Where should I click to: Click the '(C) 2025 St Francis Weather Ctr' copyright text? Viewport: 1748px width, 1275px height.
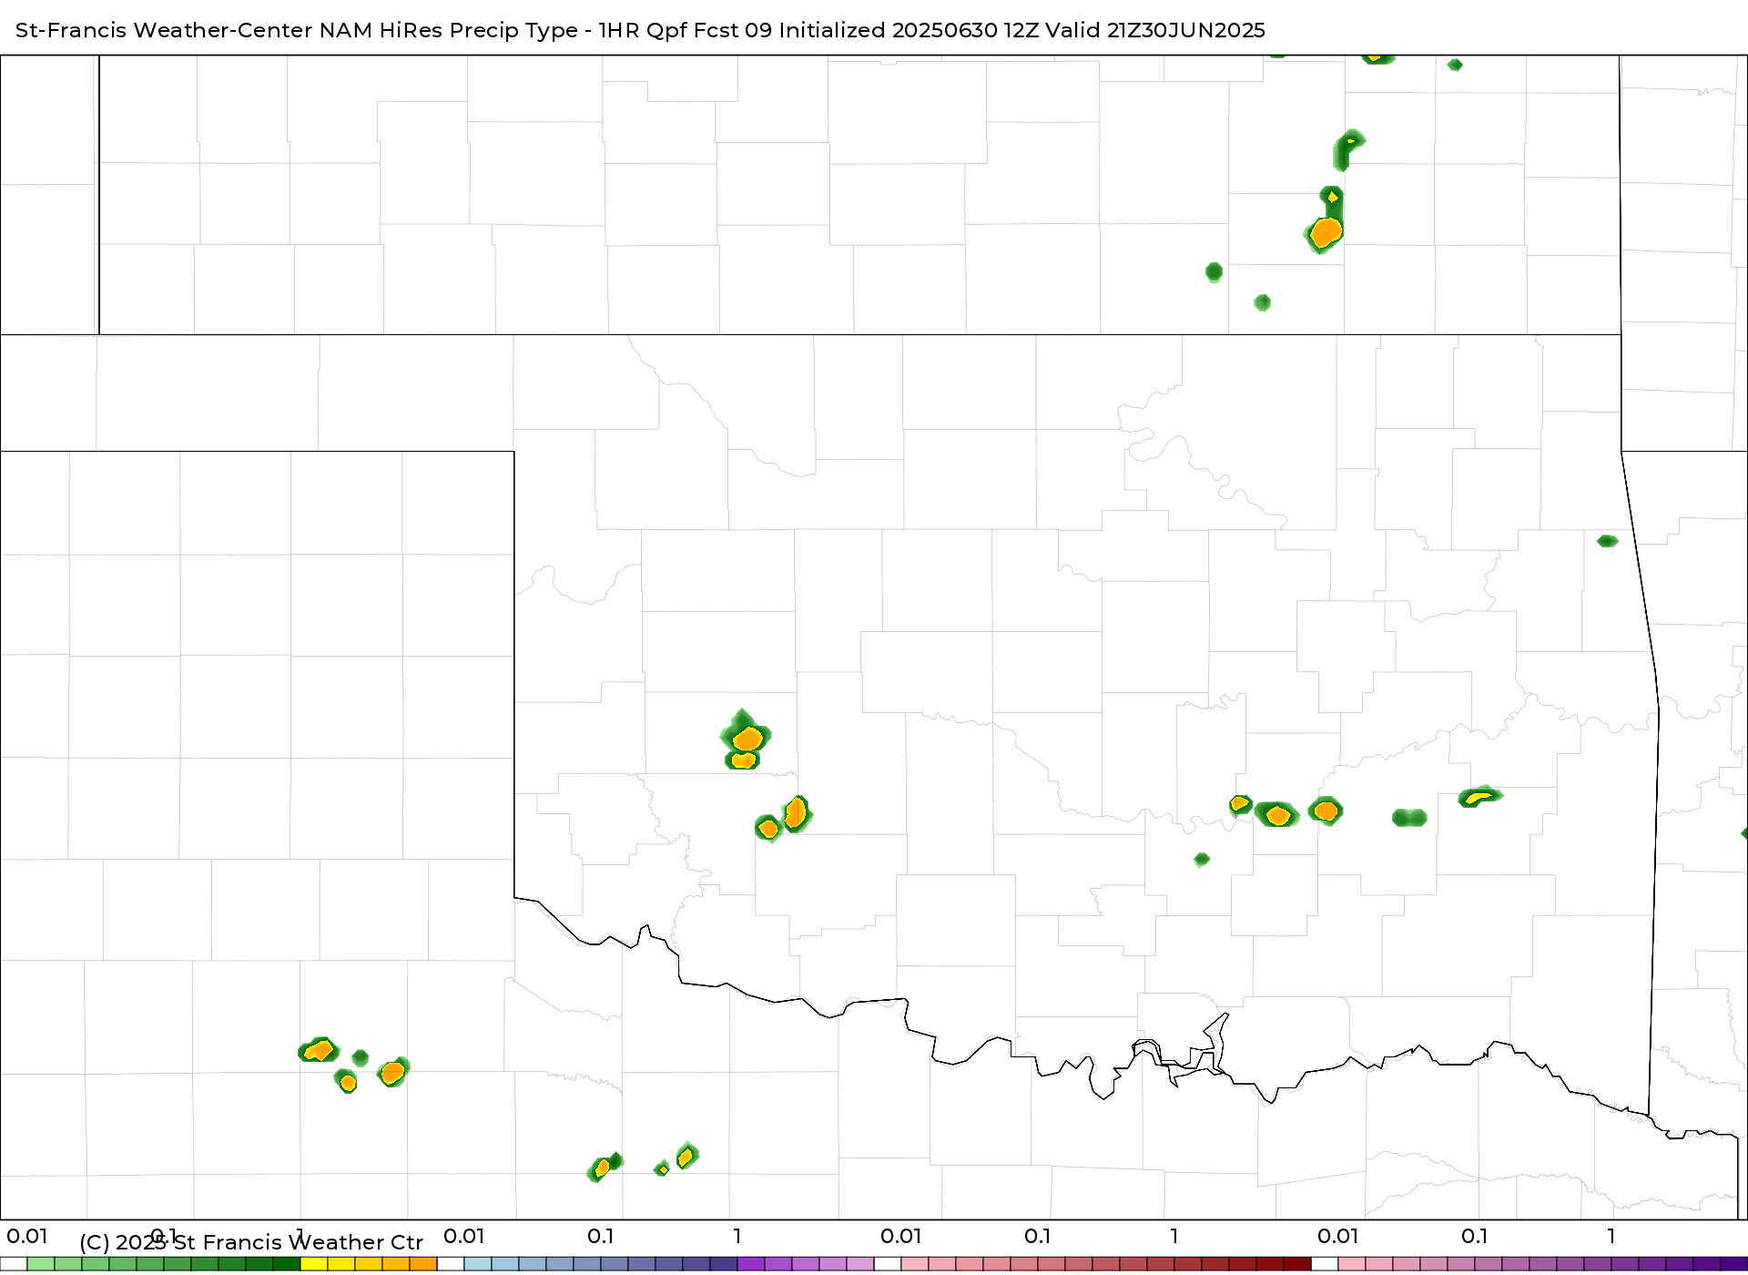coord(251,1242)
